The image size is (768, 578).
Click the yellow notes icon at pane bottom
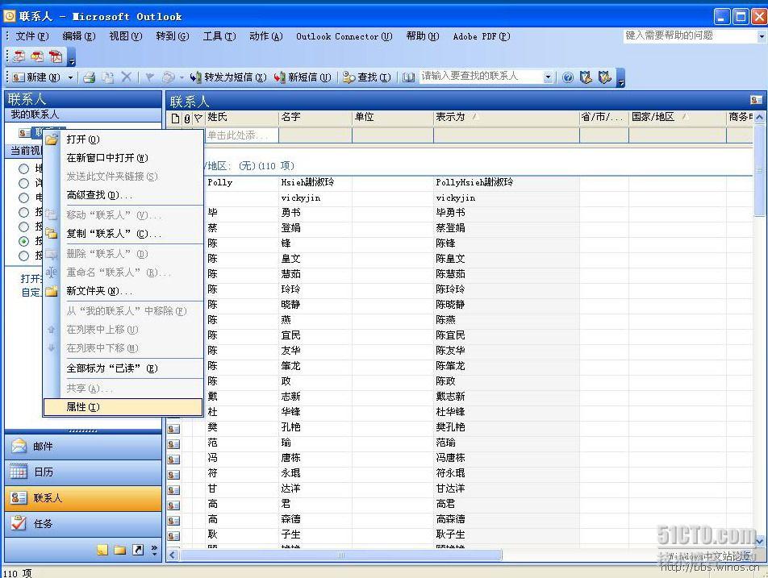[x=102, y=550]
